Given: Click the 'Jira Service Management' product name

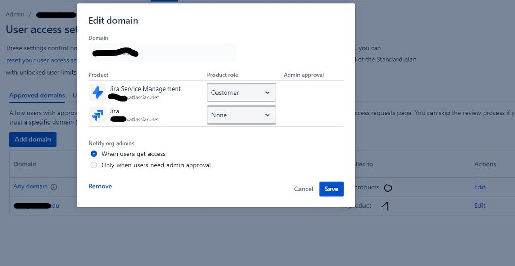Looking at the screenshot, I should [145, 89].
